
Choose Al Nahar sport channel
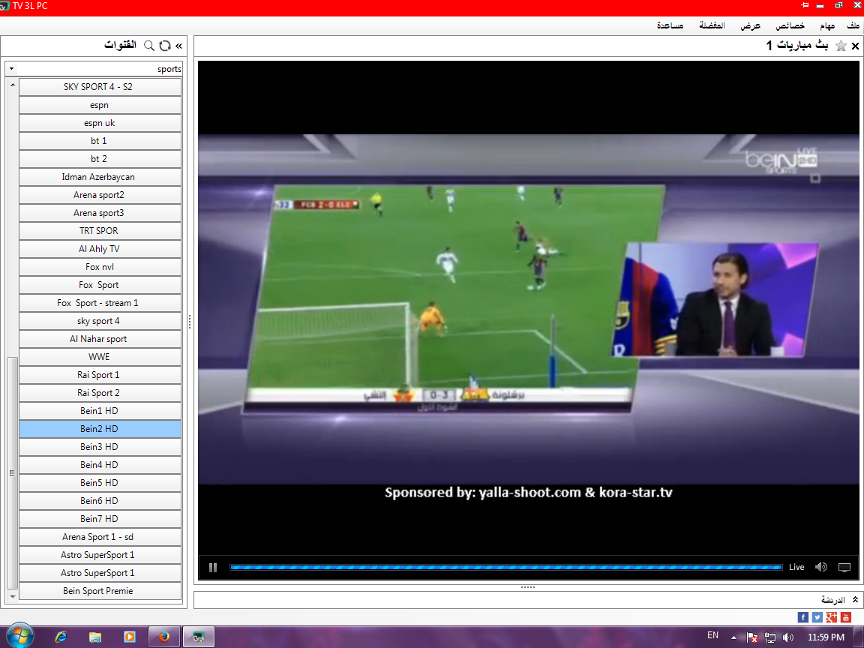(100, 339)
